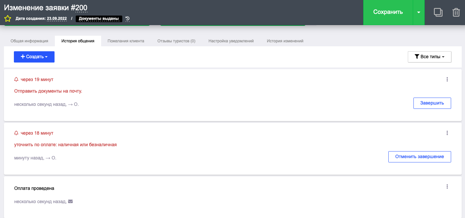Screen dimensions: 465x218
Task: Click the trash delete icon
Action: 456,13
